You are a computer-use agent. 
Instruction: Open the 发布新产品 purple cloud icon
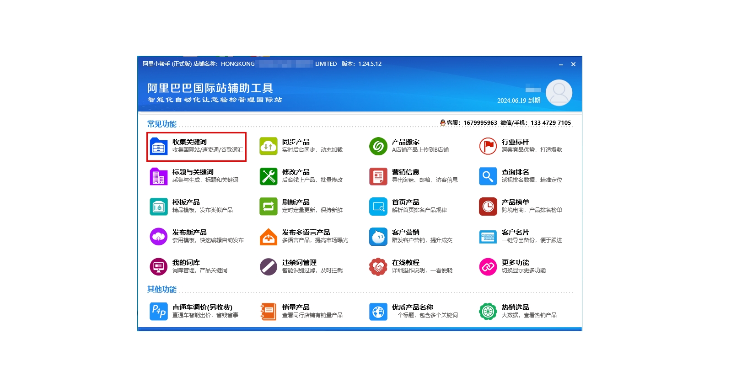click(x=158, y=237)
